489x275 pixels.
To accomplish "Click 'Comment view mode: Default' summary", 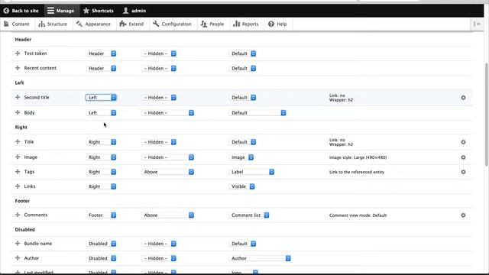I will (358, 215).
